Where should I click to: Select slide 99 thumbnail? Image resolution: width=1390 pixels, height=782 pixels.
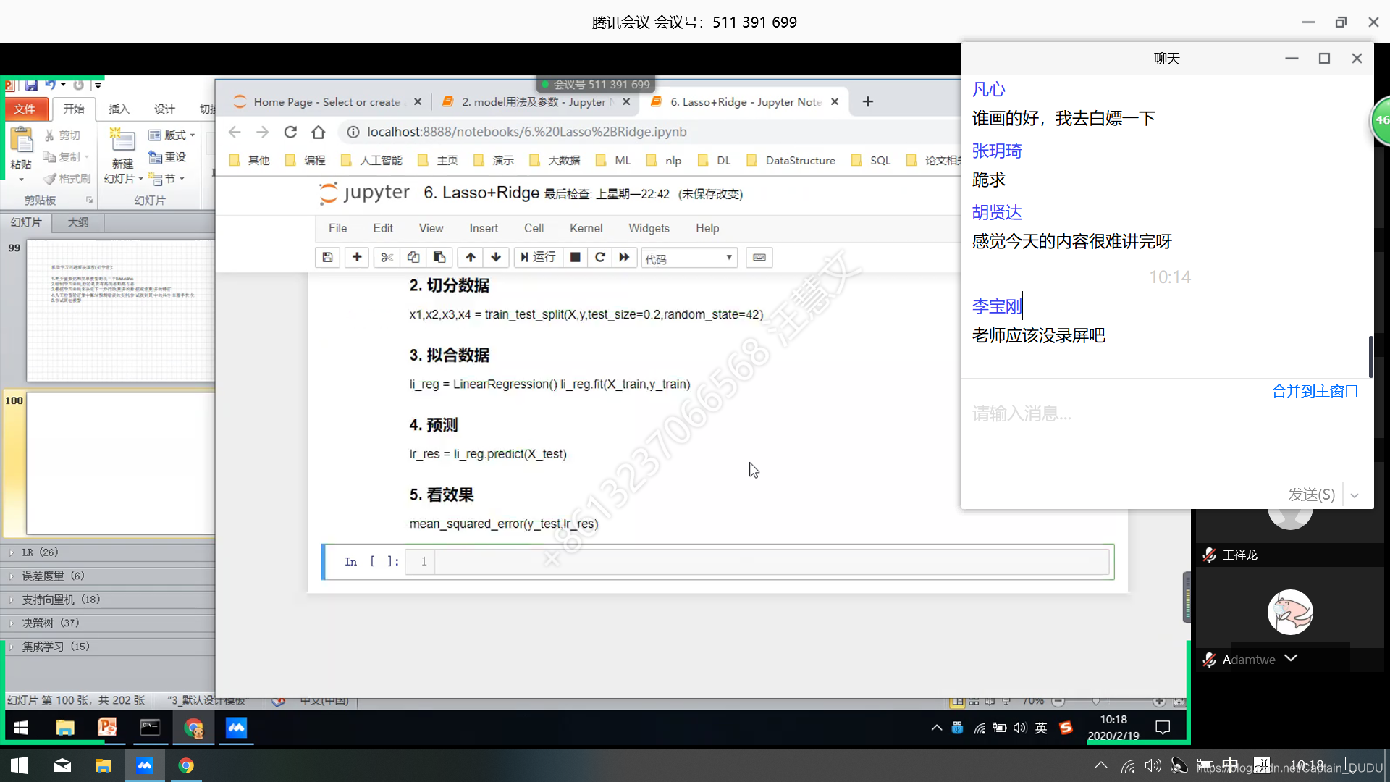[x=120, y=311]
